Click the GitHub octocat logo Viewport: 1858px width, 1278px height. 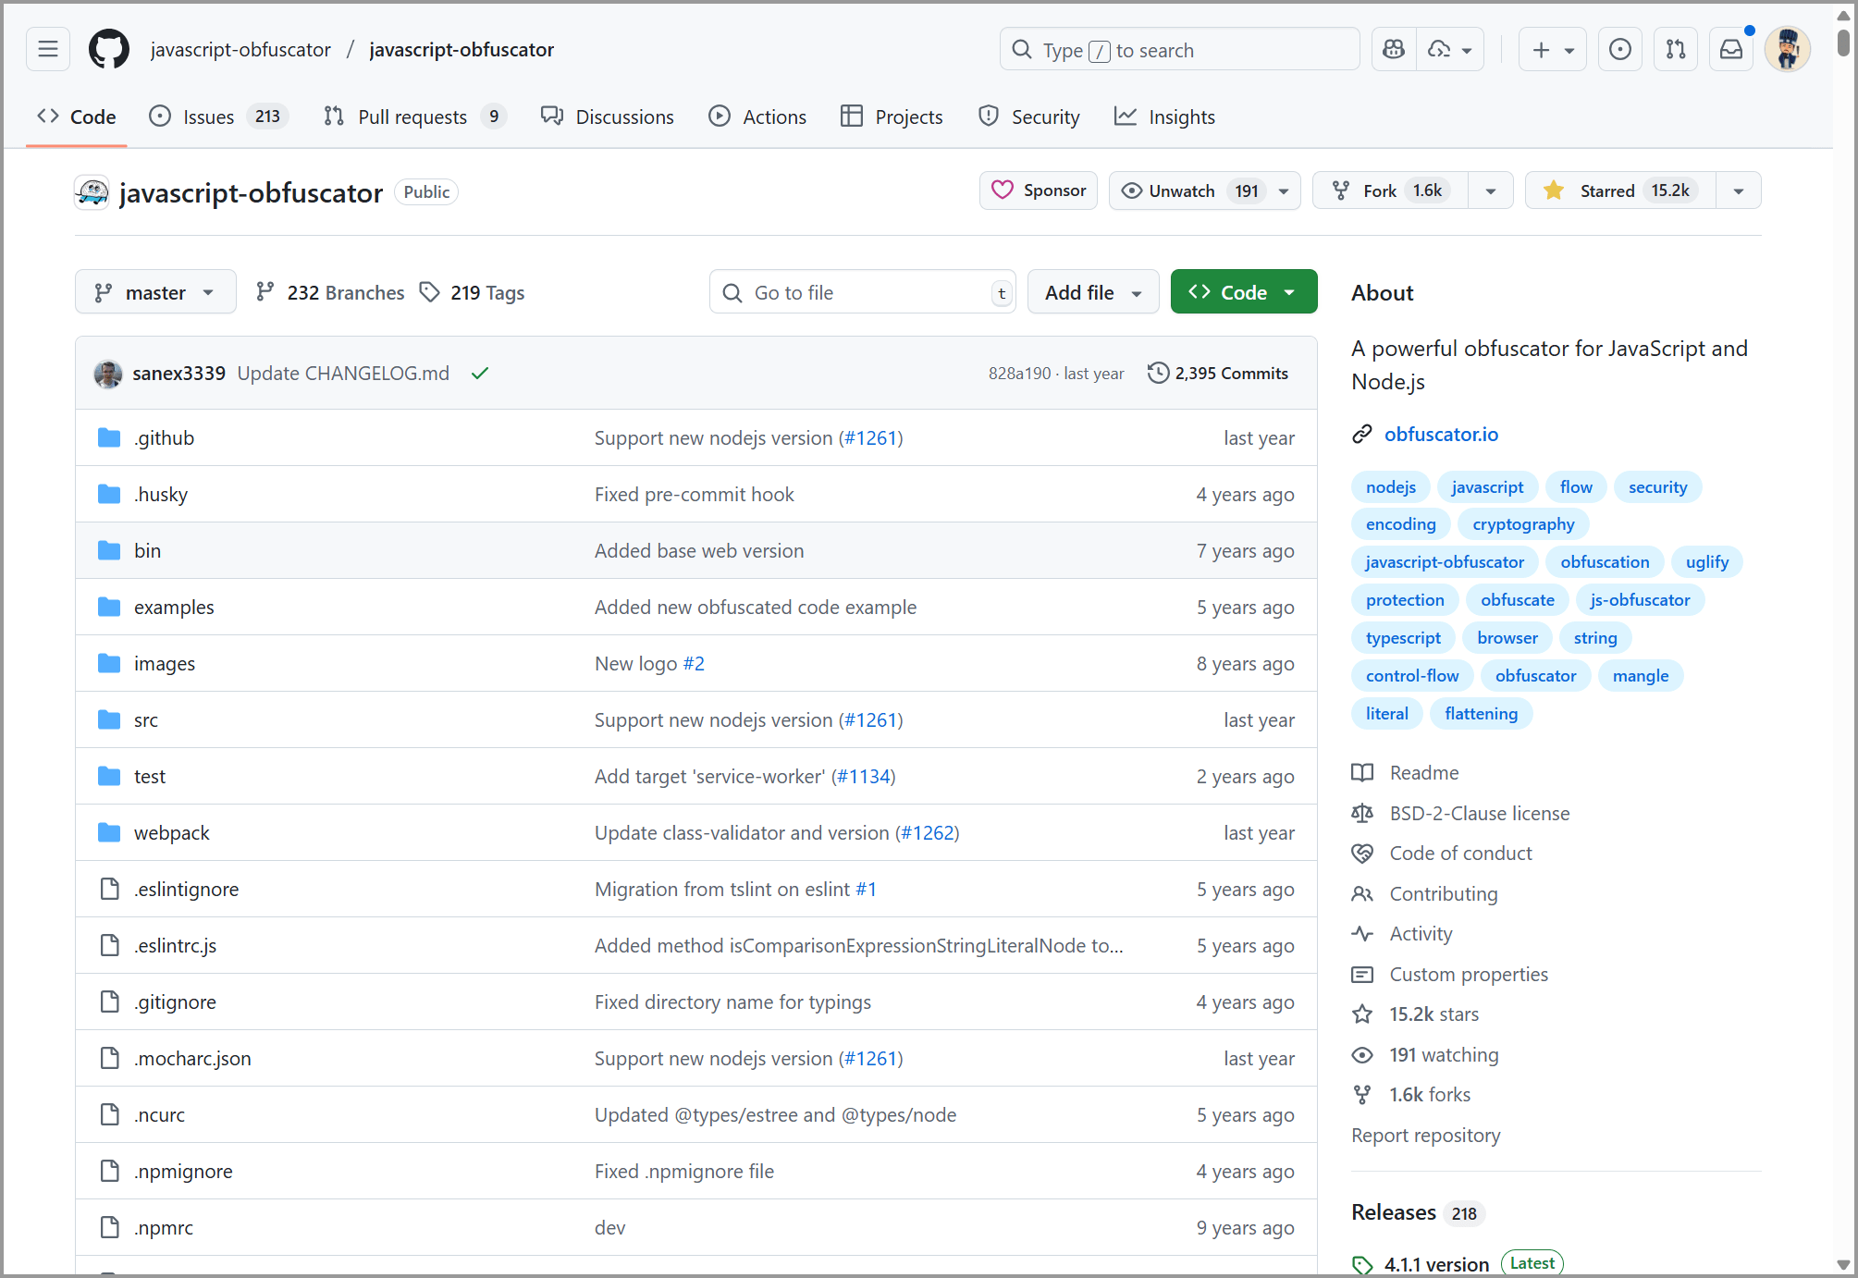109,50
